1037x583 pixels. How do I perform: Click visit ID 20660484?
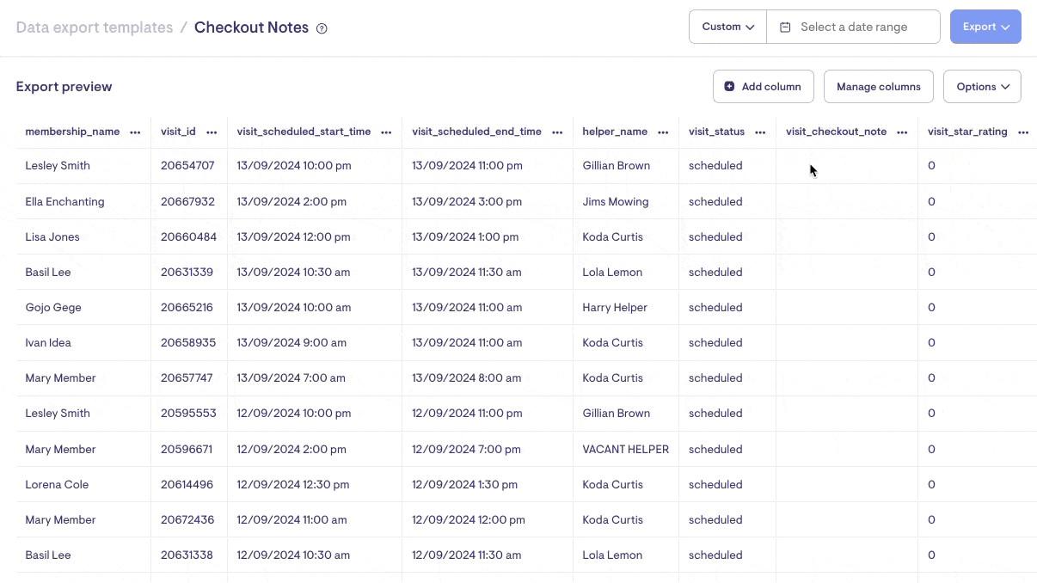pyautogui.click(x=188, y=236)
